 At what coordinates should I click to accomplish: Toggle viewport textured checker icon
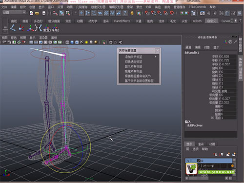pyautogui.click(x=81, y=42)
